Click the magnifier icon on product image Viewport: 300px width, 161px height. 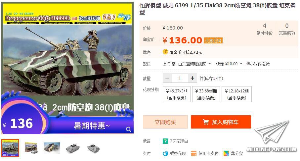pos(128,130)
